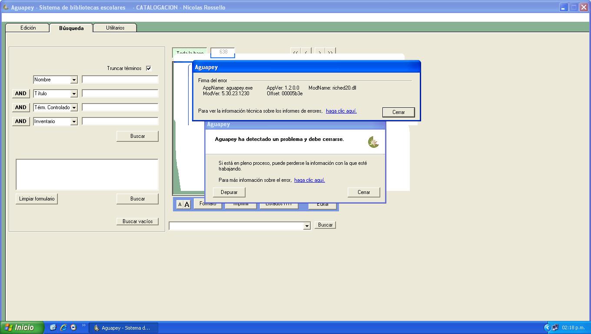The image size is (591, 334).
Task: Open the 'Título' field dropdown
Action: 74,94
